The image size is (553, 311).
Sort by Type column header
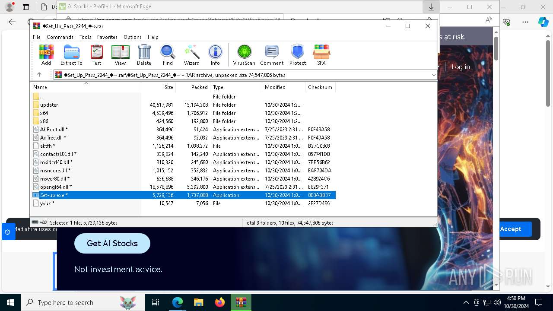[x=236, y=87]
